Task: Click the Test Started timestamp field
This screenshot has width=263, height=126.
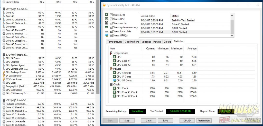Action: pos(181,111)
